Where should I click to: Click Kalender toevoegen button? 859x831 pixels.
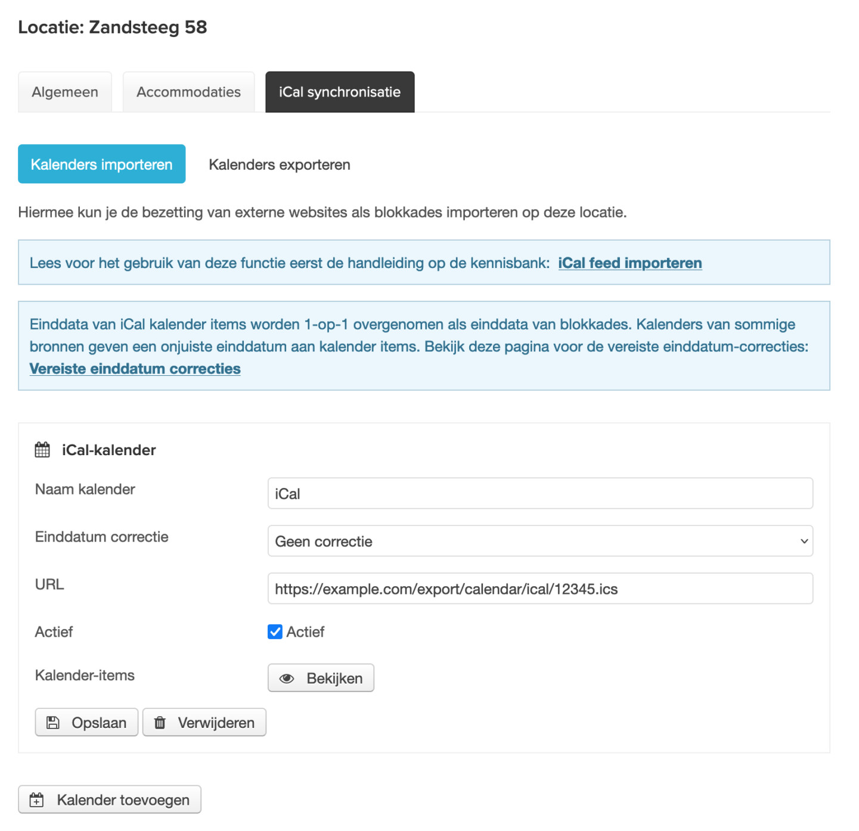110,800
